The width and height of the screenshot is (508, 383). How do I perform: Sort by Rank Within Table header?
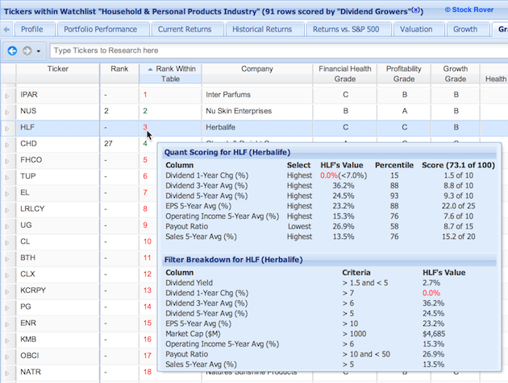tap(170, 74)
